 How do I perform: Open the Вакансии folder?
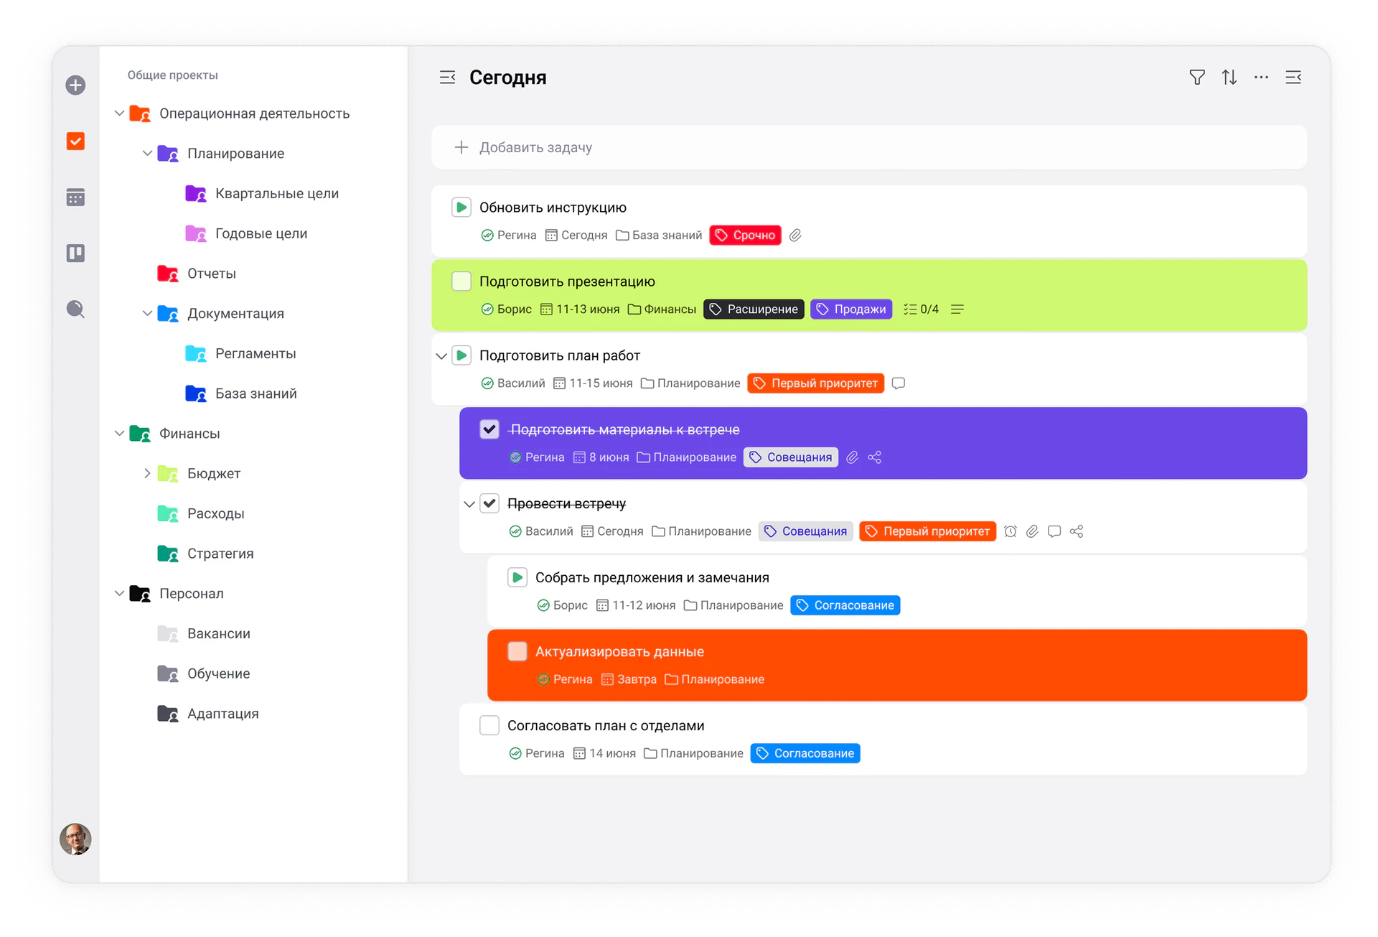coord(203,634)
